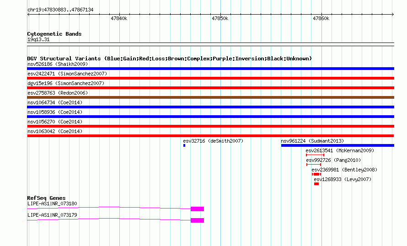The width and height of the screenshot is (407, 246).
Task: Open the nsv1063042 (Coe2014) label
Action: pyautogui.click(x=55, y=131)
